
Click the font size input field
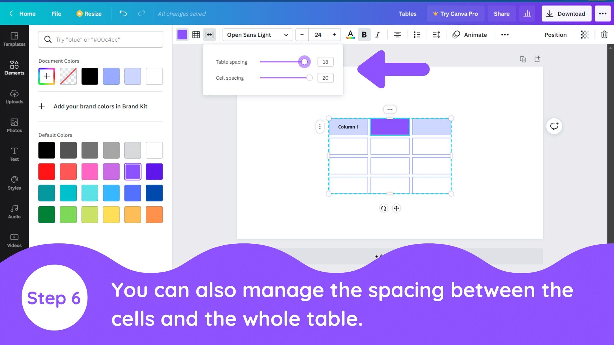click(x=319, y=34)
